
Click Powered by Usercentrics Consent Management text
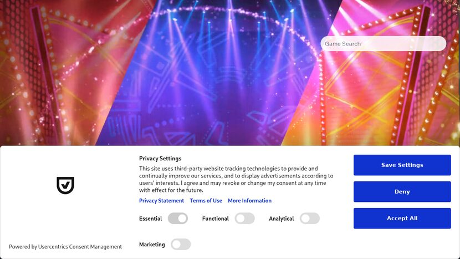65,247
